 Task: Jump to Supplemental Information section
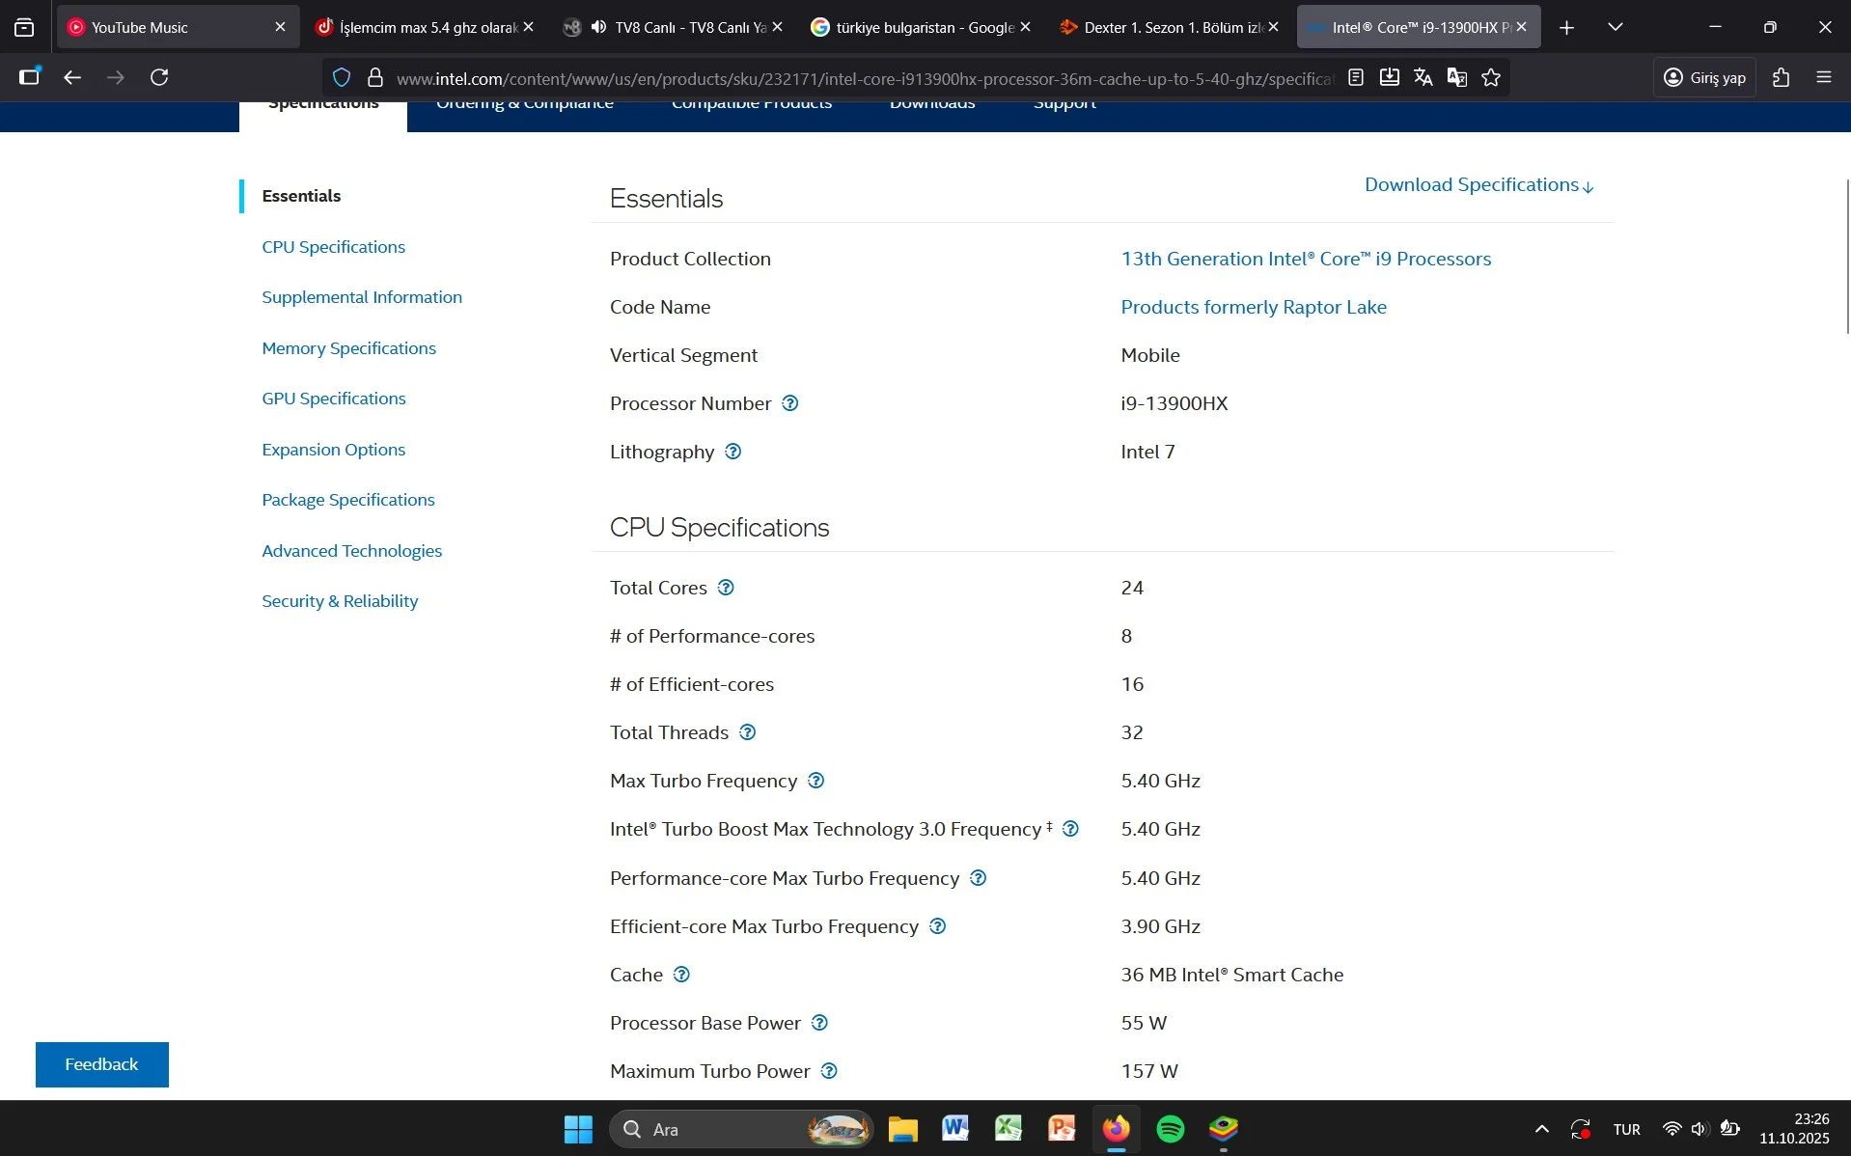(x=362, y=297)
